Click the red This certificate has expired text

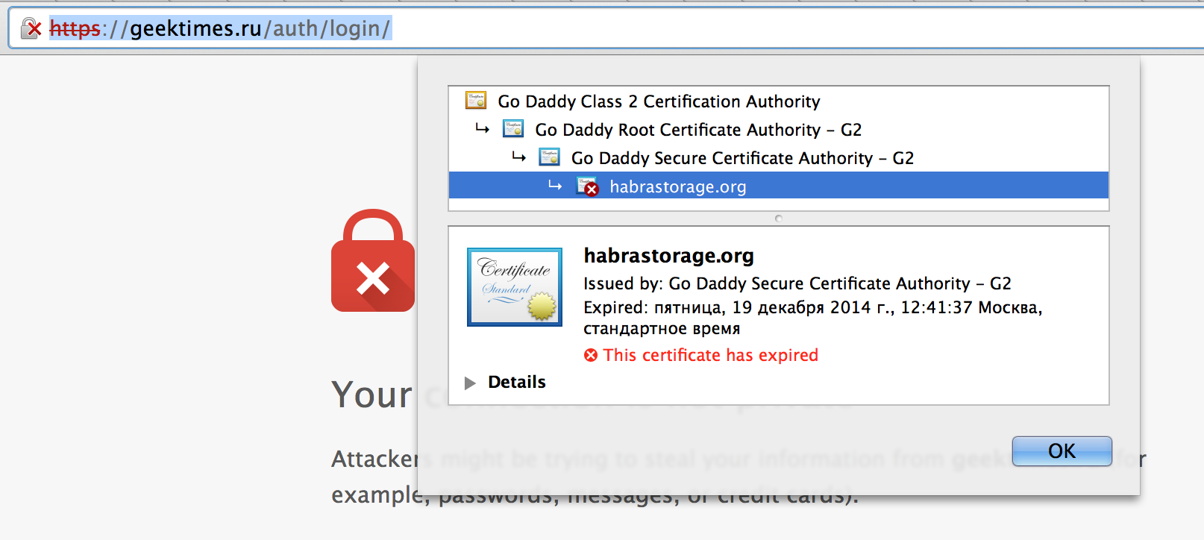pos(711,355)
